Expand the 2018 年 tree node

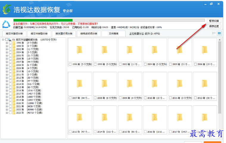point(7,97)
